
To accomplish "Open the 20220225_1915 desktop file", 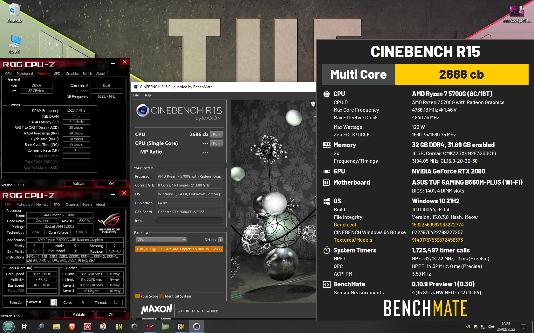I will (x=517, y=14).
